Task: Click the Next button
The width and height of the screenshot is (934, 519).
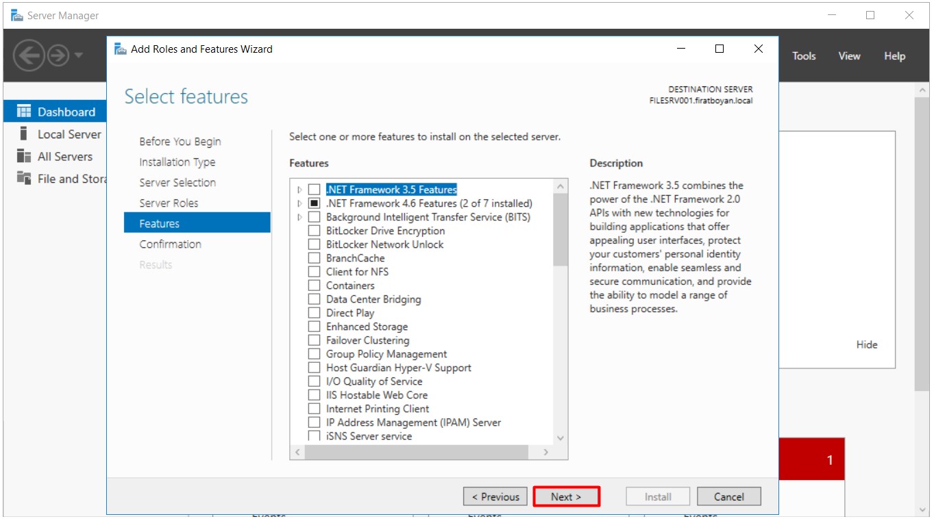Action: 566,497
